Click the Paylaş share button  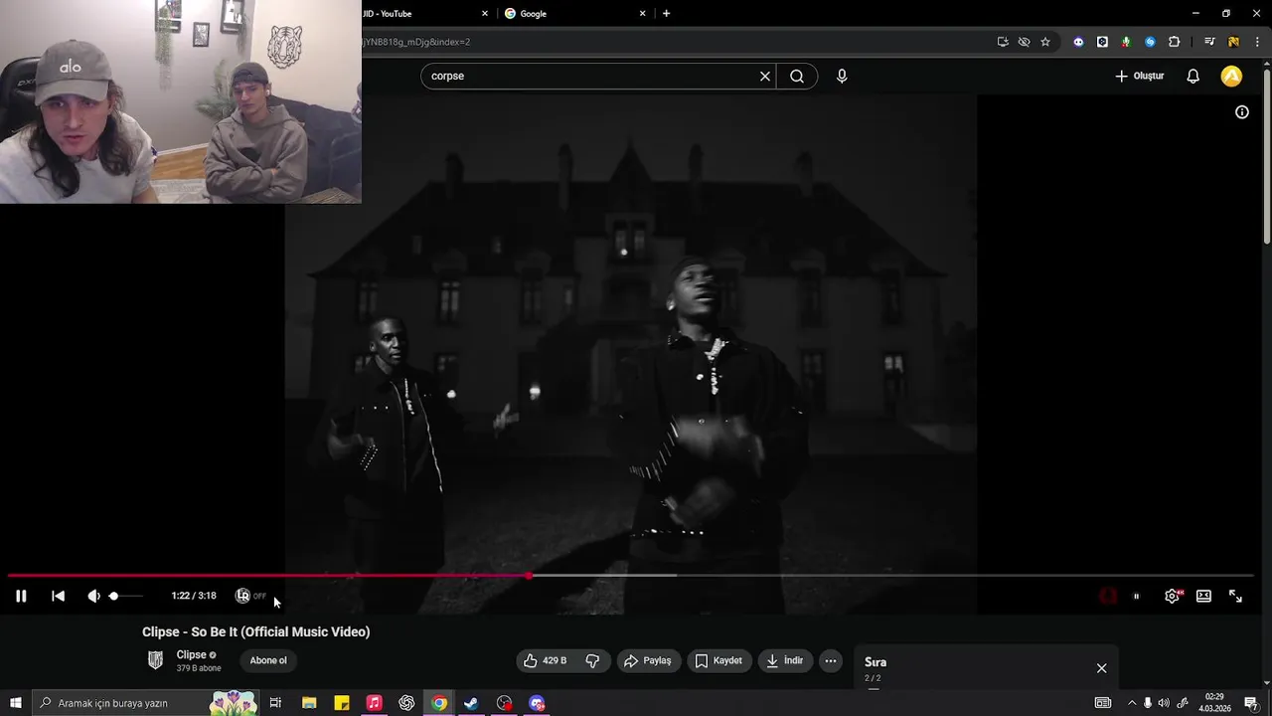click(x=648, y=660)
